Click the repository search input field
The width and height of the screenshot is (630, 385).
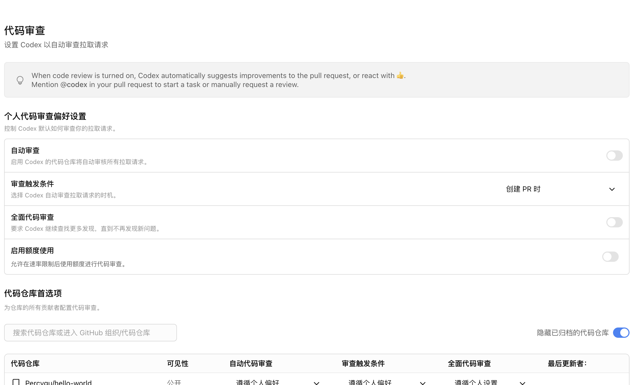91,333
